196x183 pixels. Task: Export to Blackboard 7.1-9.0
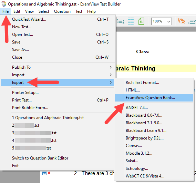click(154, 123)
